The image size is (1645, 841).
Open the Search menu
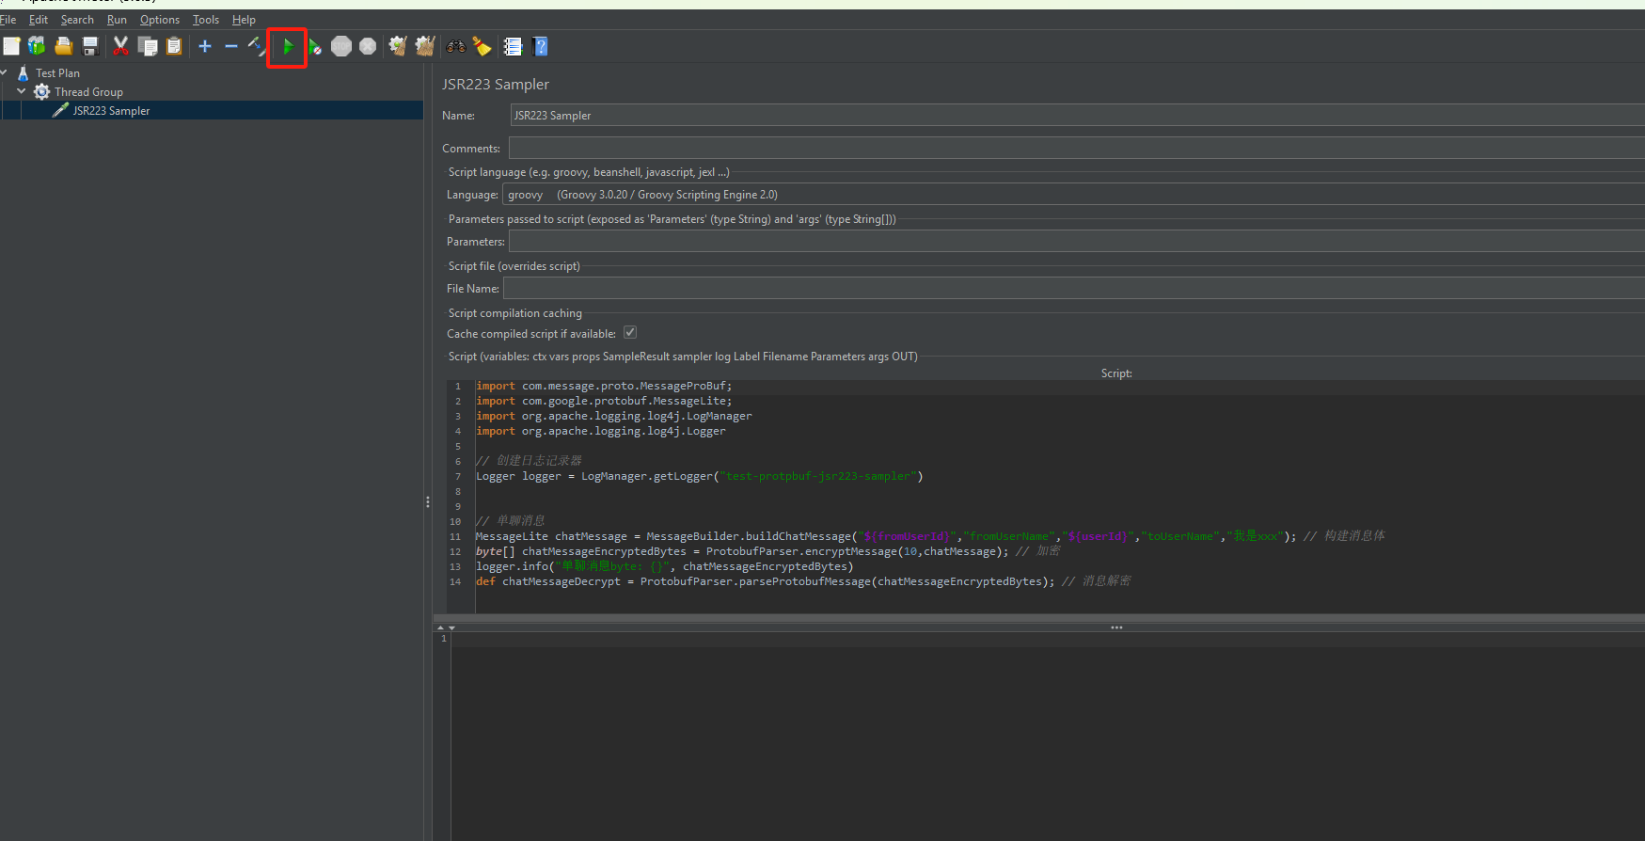(x=77, y=20)
